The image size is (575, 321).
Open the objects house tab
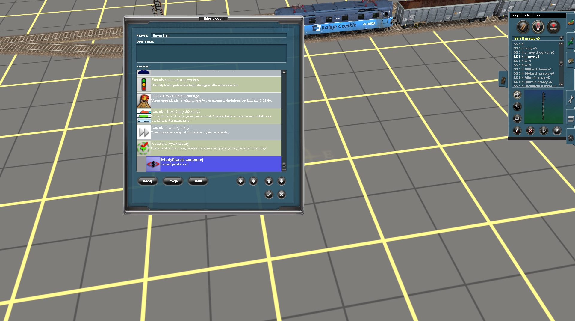(x=571, y=61)
